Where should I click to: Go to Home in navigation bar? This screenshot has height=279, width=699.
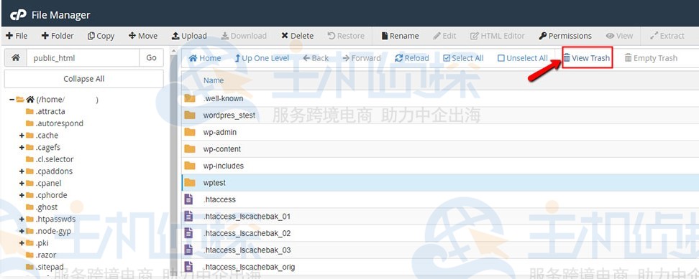(205, 58)
